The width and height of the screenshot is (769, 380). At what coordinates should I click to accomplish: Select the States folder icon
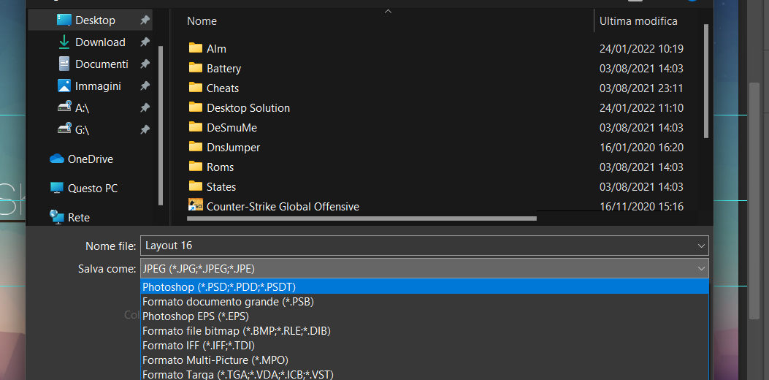[196, 186]
